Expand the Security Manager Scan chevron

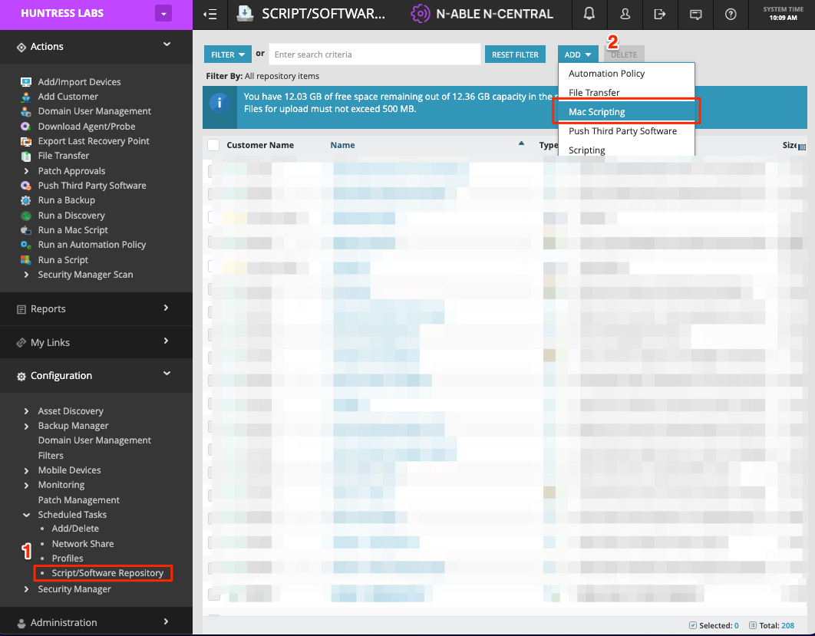pyautogui.click(x=26, y=275)
